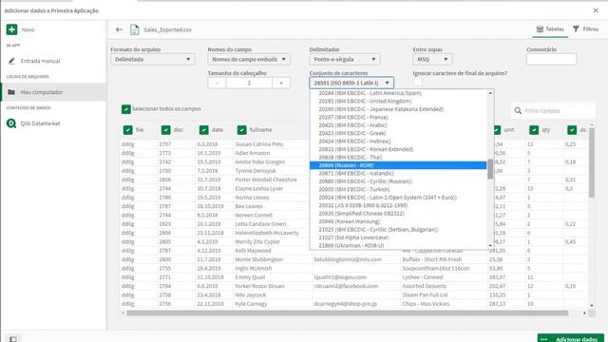608x342 pixels.
Task: Choose 20905 IBM EBCDIC Turkish
Action: (x=398, y=189)
